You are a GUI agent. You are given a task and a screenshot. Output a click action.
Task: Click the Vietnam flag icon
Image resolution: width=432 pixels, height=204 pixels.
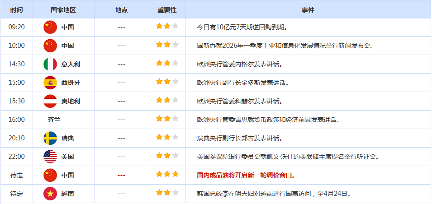click(x=50, y=194)
